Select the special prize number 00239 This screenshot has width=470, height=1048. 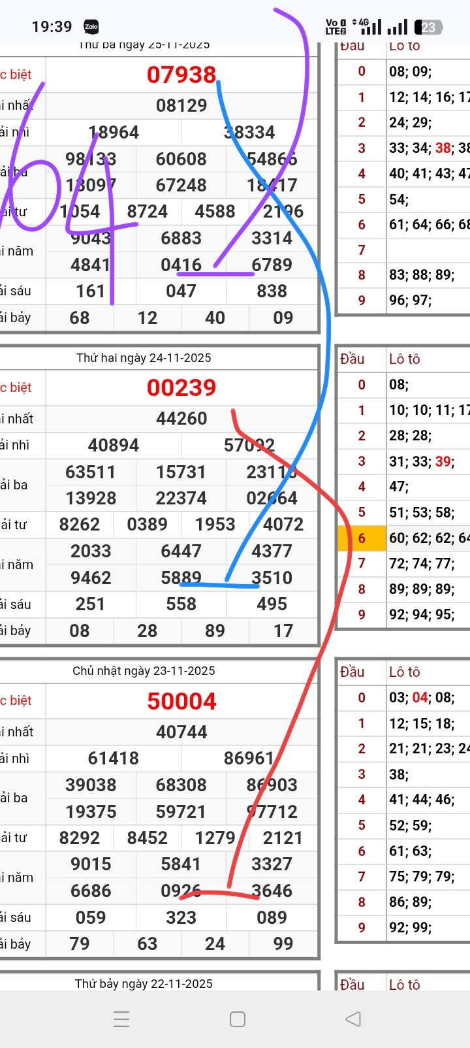coord(181,387)
